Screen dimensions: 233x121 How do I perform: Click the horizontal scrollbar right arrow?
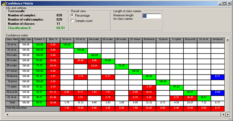[223, 115]
